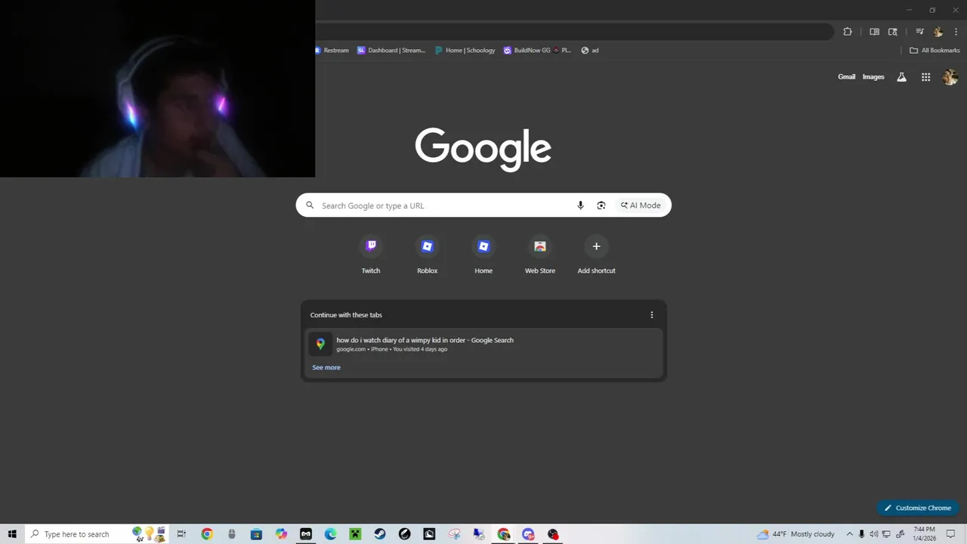Open the wimpy kid Google Search tab entry
The height and width of the screenshot is (544, 967).
pos(483,344)
